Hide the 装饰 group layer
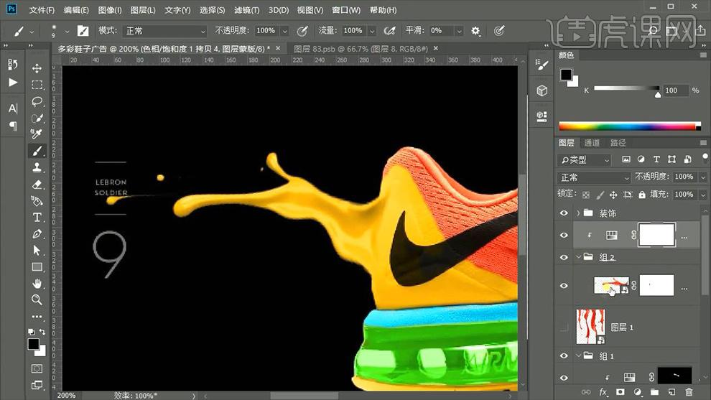Viewport: 711px width, 400px height. click(x=564, y=213)
